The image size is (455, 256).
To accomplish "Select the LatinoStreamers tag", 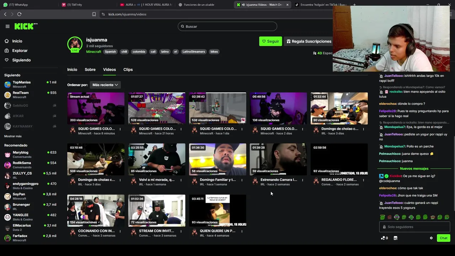I will tap(193, 52).
